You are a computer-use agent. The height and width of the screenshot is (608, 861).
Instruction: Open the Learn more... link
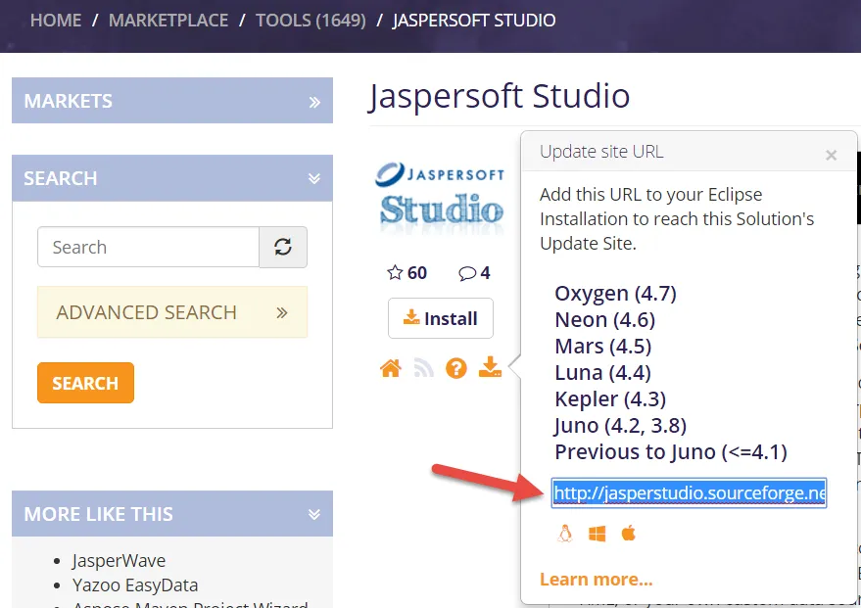[x=596, y=579]
